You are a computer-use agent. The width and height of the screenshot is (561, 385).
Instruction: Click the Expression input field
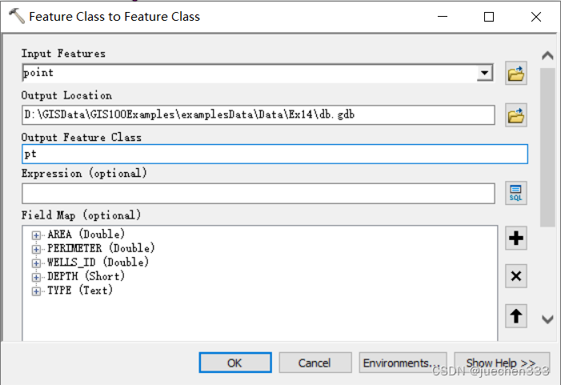coord(258,193)
